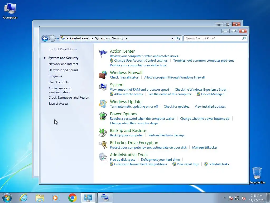Viewport: 270px width, 203px height.
Task: Click the BitLocker Drive Encryption keys icon
Action: coord(103,145)
